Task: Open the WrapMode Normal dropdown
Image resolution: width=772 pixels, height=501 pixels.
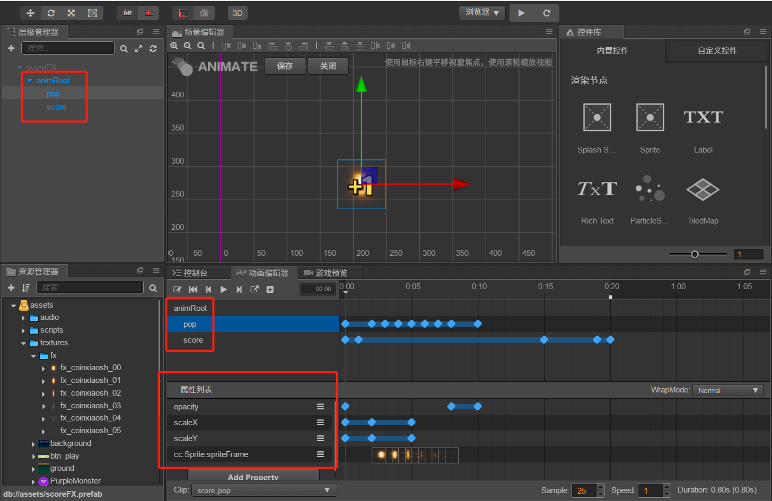Action: [x=727, y=390]
